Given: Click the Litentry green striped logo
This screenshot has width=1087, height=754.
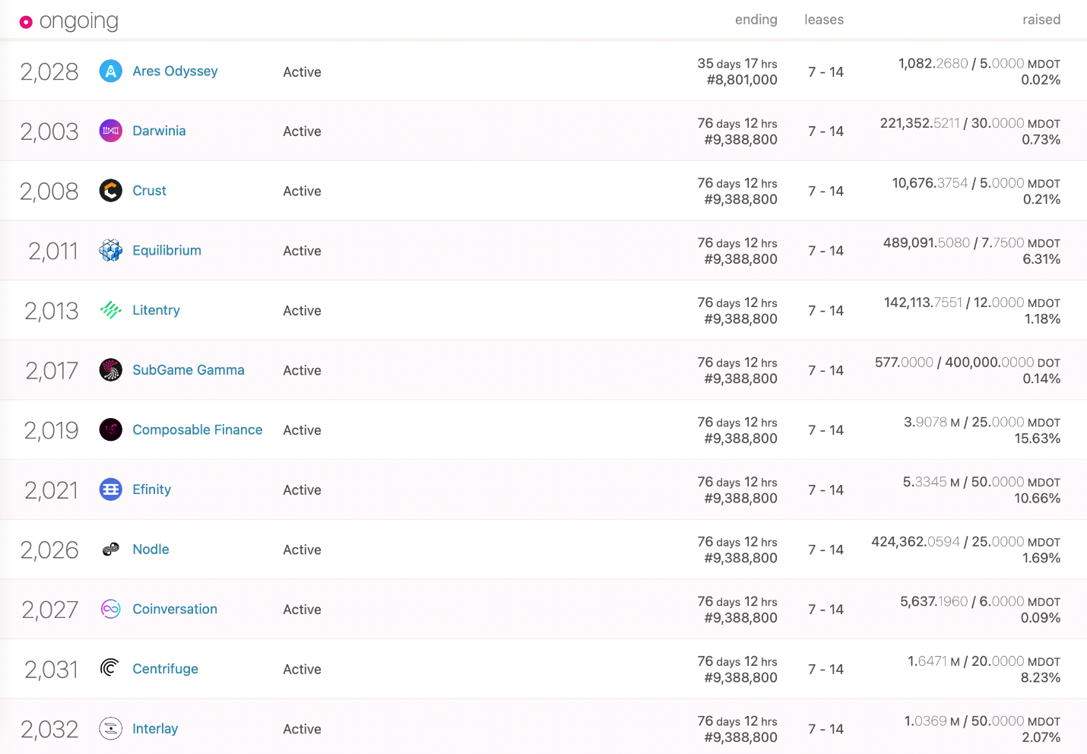Looking at the screenshot, I should pos(111,310).
